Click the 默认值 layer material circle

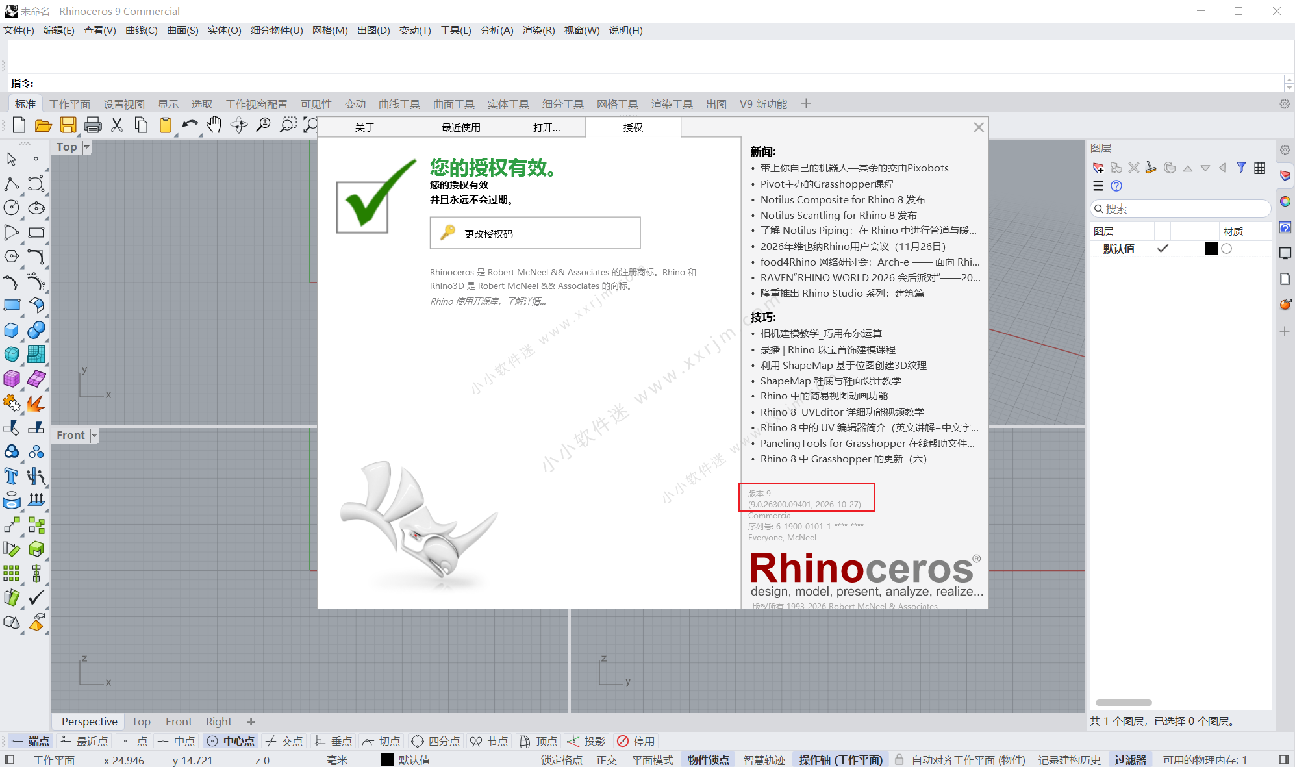(1226, 249)
